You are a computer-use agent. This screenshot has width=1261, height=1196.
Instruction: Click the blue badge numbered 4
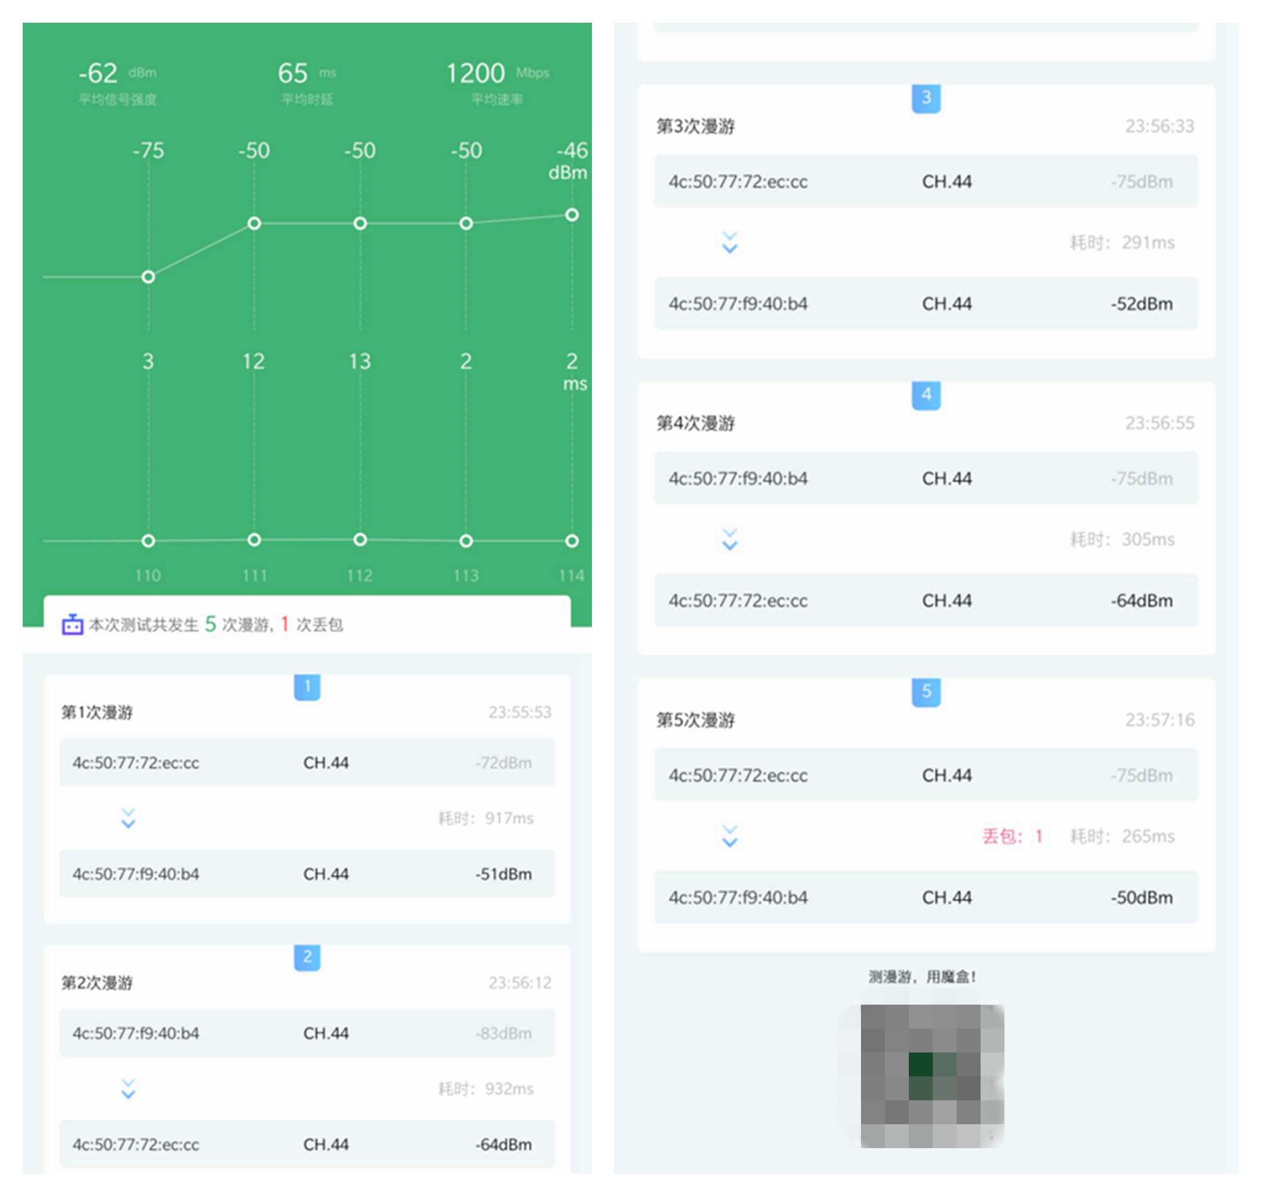(926, 395)
